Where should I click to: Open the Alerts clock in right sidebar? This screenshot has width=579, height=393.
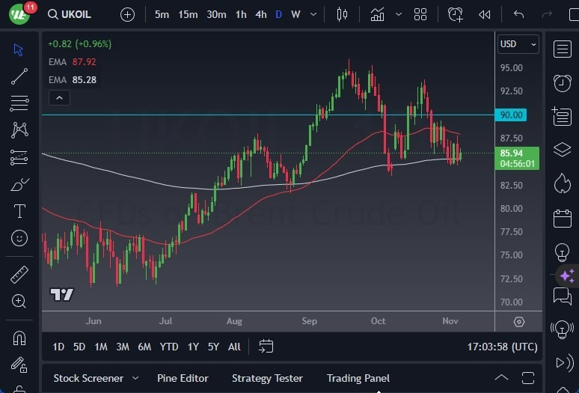click(x=563, y=82)
